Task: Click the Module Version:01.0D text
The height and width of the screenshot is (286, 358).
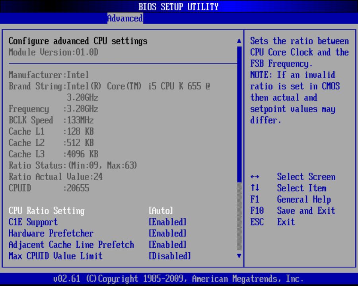Action: pos(53,52)
